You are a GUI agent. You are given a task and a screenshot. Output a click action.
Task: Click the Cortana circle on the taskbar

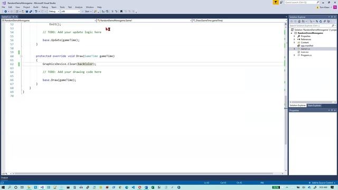[x=16, y=187]
